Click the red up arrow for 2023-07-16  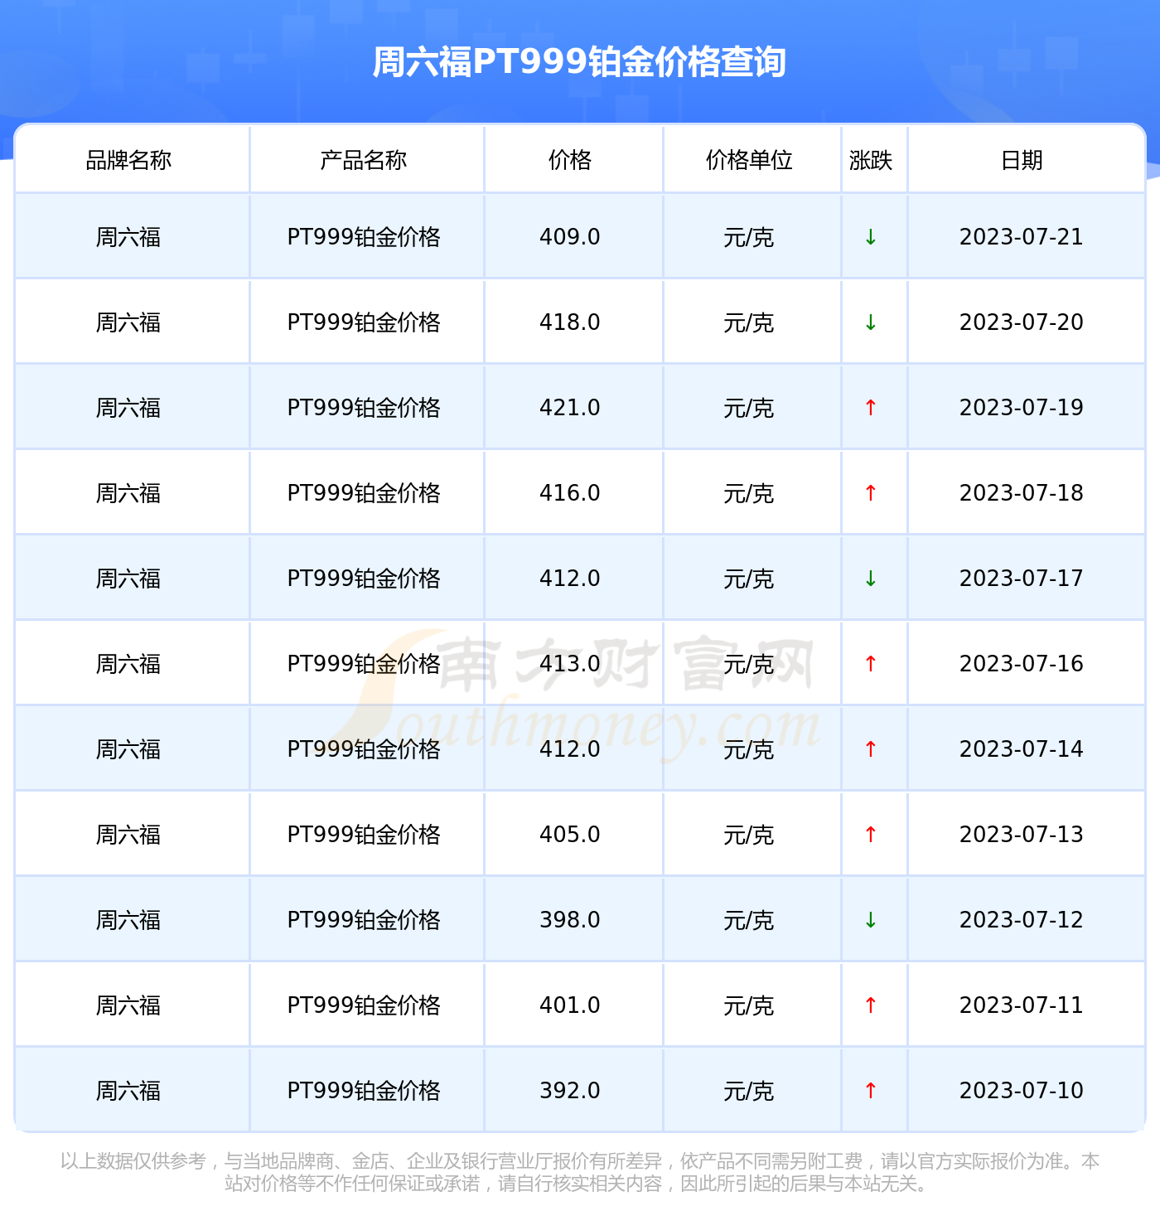[871, 664]
